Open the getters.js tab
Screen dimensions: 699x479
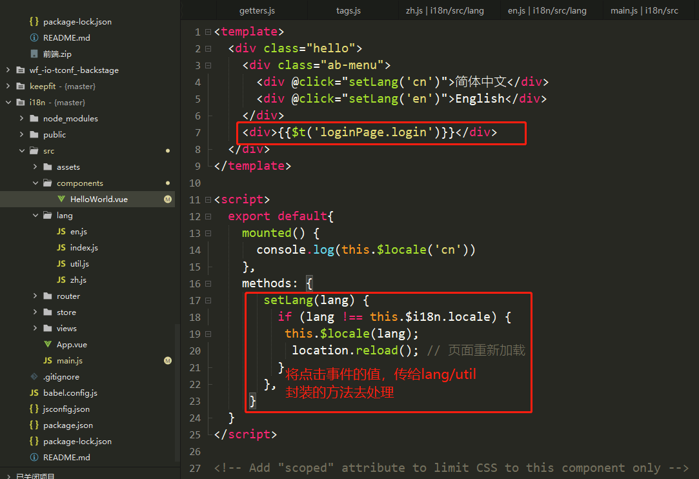(258, 11)
